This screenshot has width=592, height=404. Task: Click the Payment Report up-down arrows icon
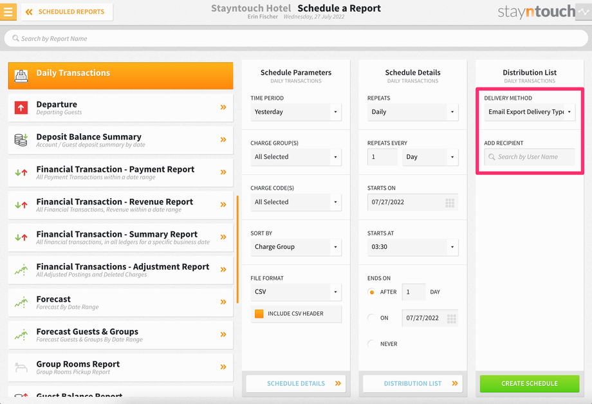click(21, 173)
